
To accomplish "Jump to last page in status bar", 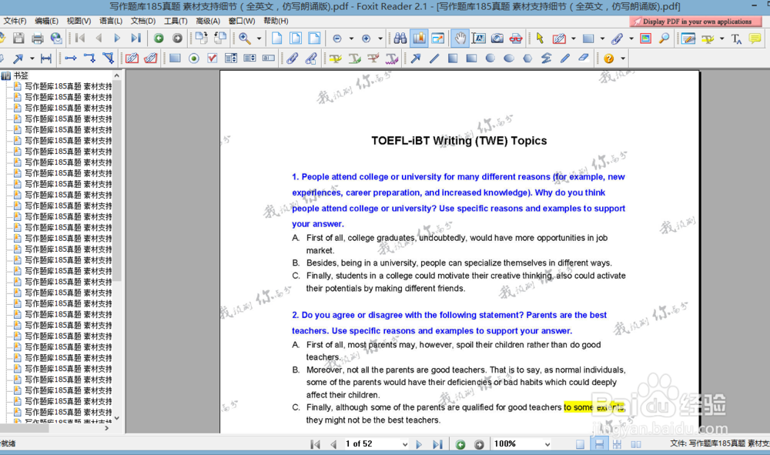I will 437,444.
